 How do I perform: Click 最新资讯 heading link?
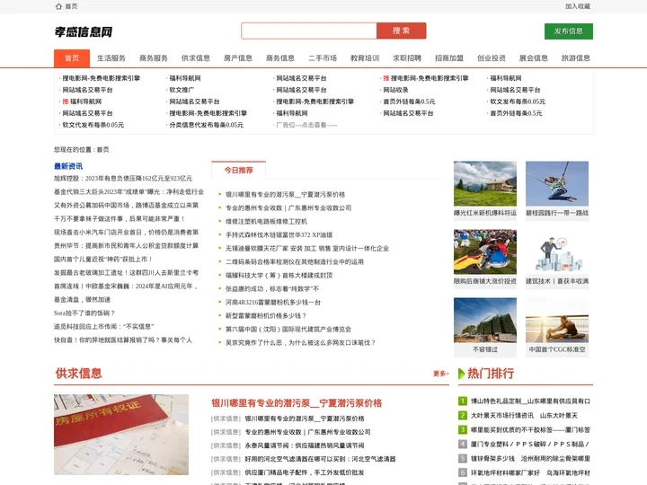click(x=68, y=166)
